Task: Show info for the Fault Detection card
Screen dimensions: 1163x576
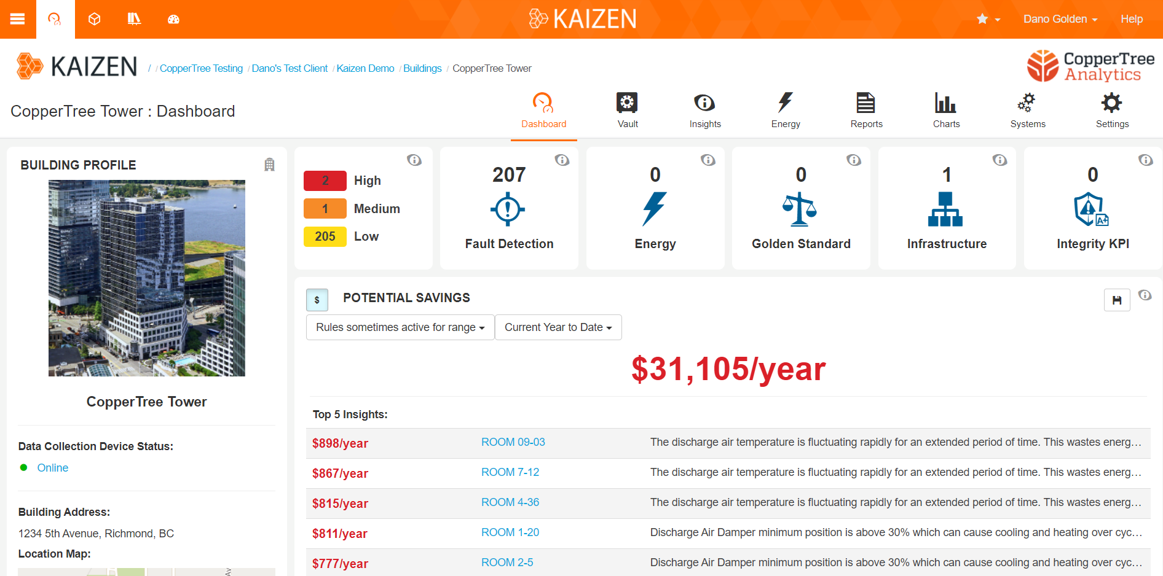Action: pyautogui.click(x=562, y=160)
